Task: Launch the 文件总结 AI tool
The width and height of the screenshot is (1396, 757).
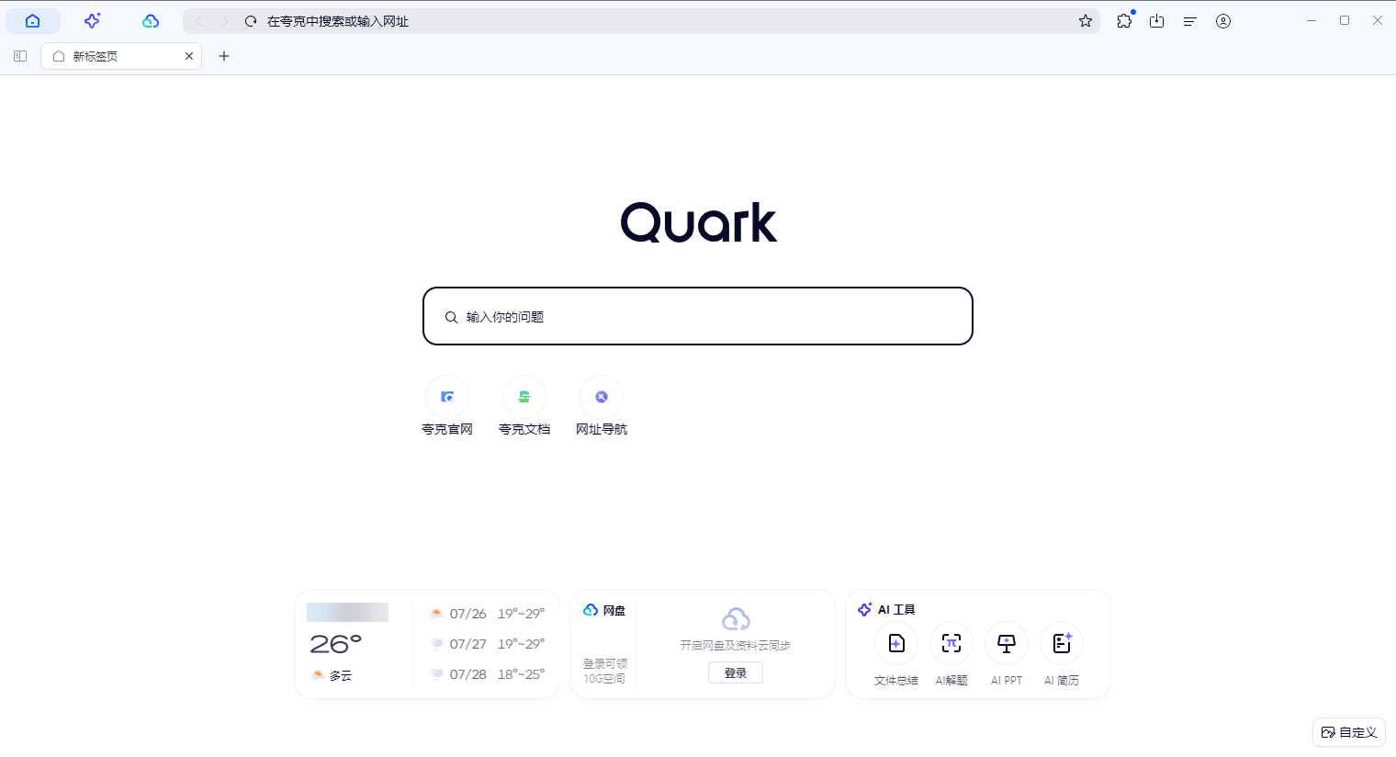Action: (x=896, y=654)
